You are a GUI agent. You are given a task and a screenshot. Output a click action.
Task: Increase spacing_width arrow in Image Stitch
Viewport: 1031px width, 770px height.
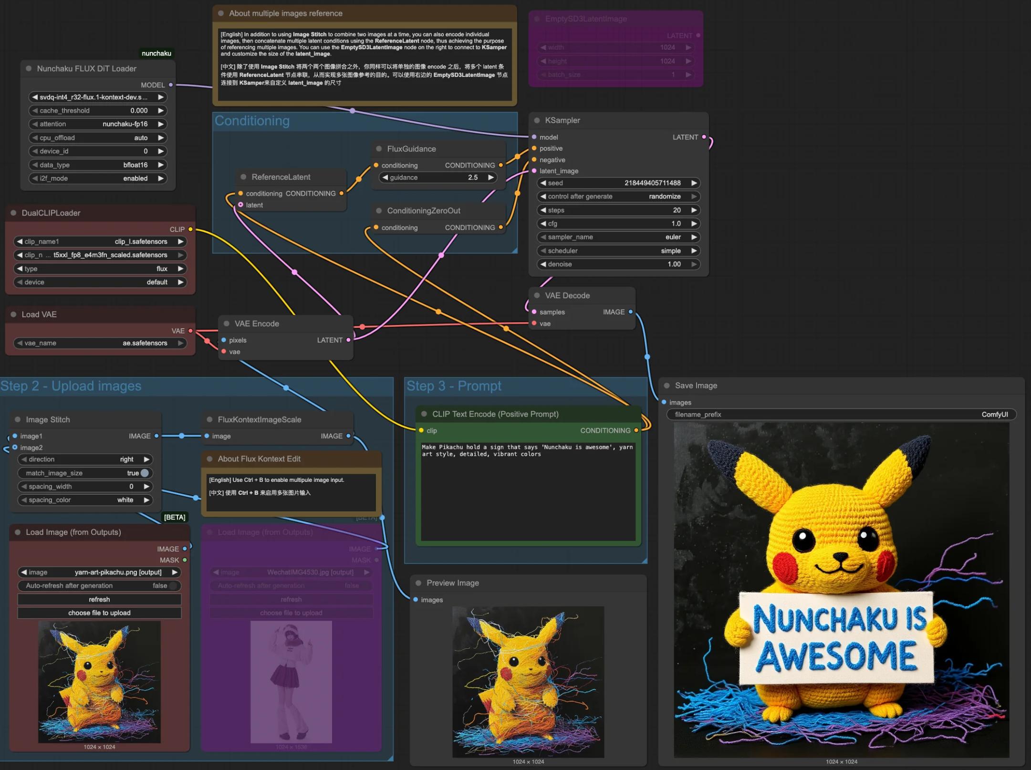[x=146, y=487]
